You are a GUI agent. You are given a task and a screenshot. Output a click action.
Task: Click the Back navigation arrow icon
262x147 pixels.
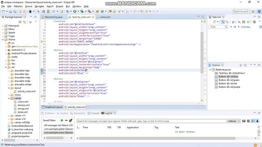coord(147,11)
